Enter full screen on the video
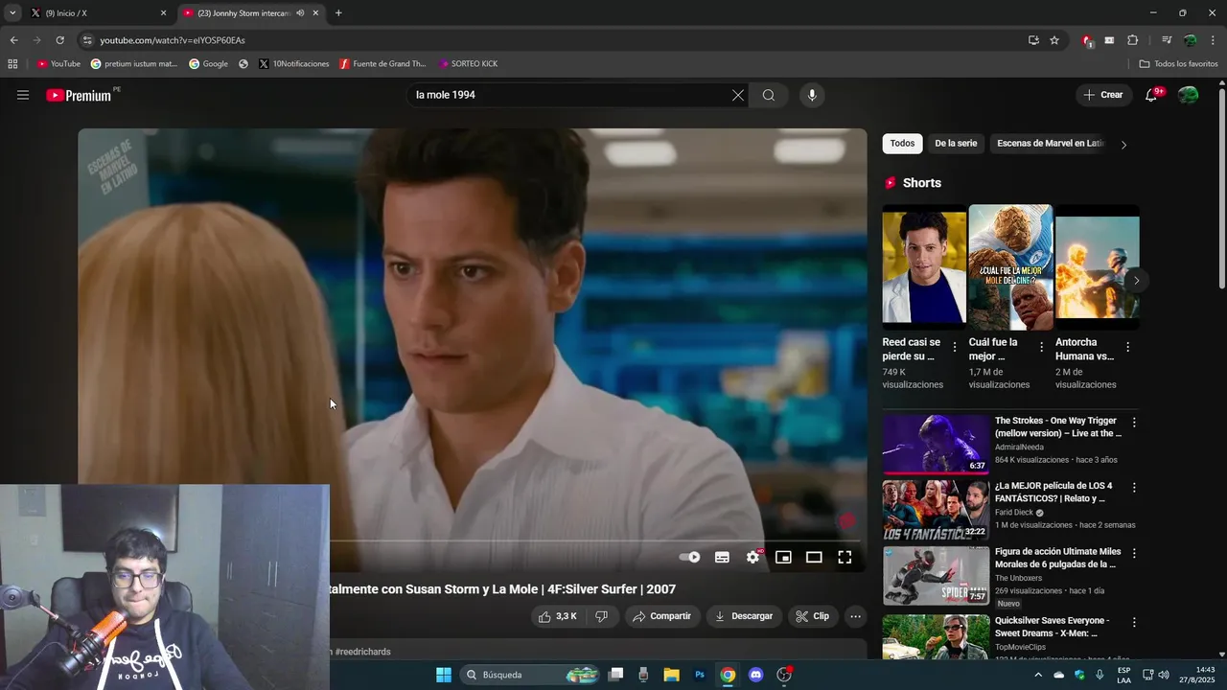 pos(845,557)
